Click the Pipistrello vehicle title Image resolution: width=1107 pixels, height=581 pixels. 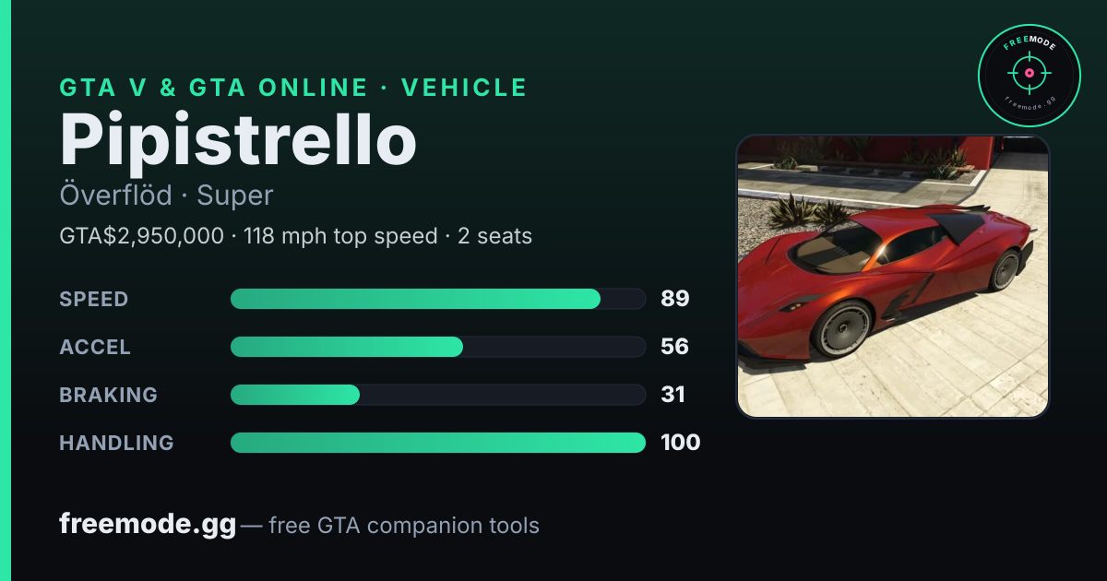[238, 140]
